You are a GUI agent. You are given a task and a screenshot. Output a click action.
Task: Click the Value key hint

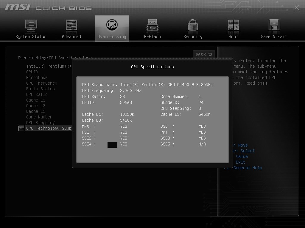coord(242,156)
